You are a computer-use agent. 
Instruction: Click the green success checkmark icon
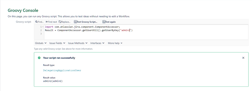click(x=39, y=58)
